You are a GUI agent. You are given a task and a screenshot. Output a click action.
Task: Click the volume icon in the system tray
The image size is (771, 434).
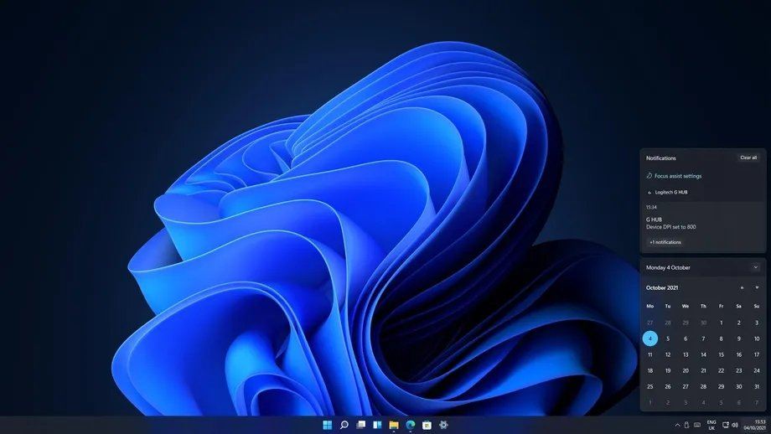[735, 425]
